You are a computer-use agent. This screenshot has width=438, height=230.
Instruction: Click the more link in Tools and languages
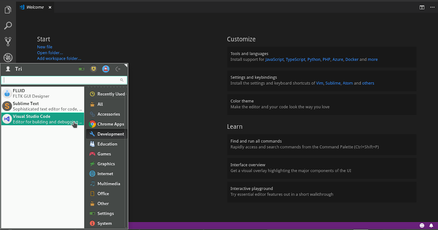click(x=373, y=59)
